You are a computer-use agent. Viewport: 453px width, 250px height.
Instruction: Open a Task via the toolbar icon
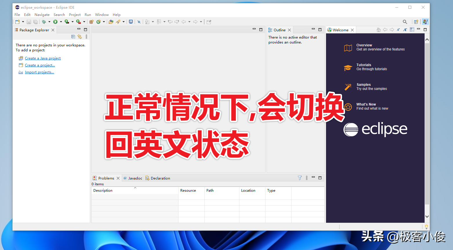tap(111, 22)
